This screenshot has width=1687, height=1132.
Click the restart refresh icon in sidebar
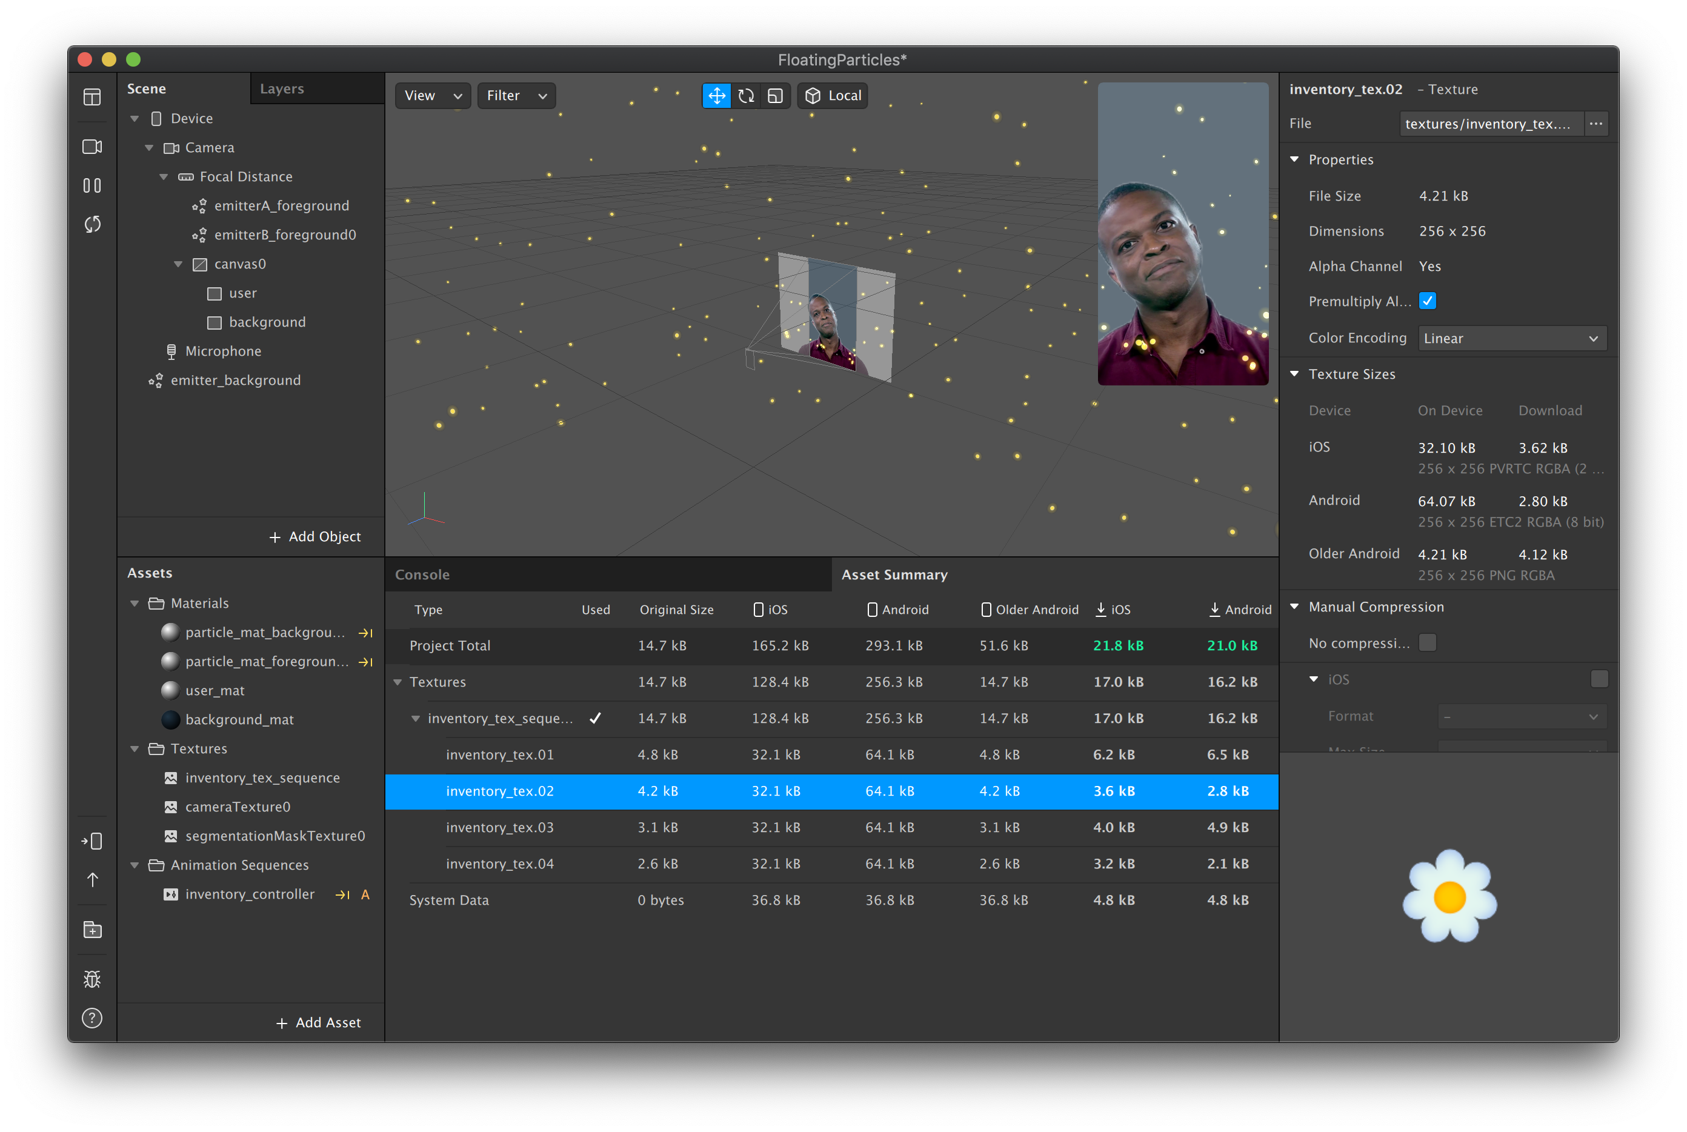click(x=92, y=225)
